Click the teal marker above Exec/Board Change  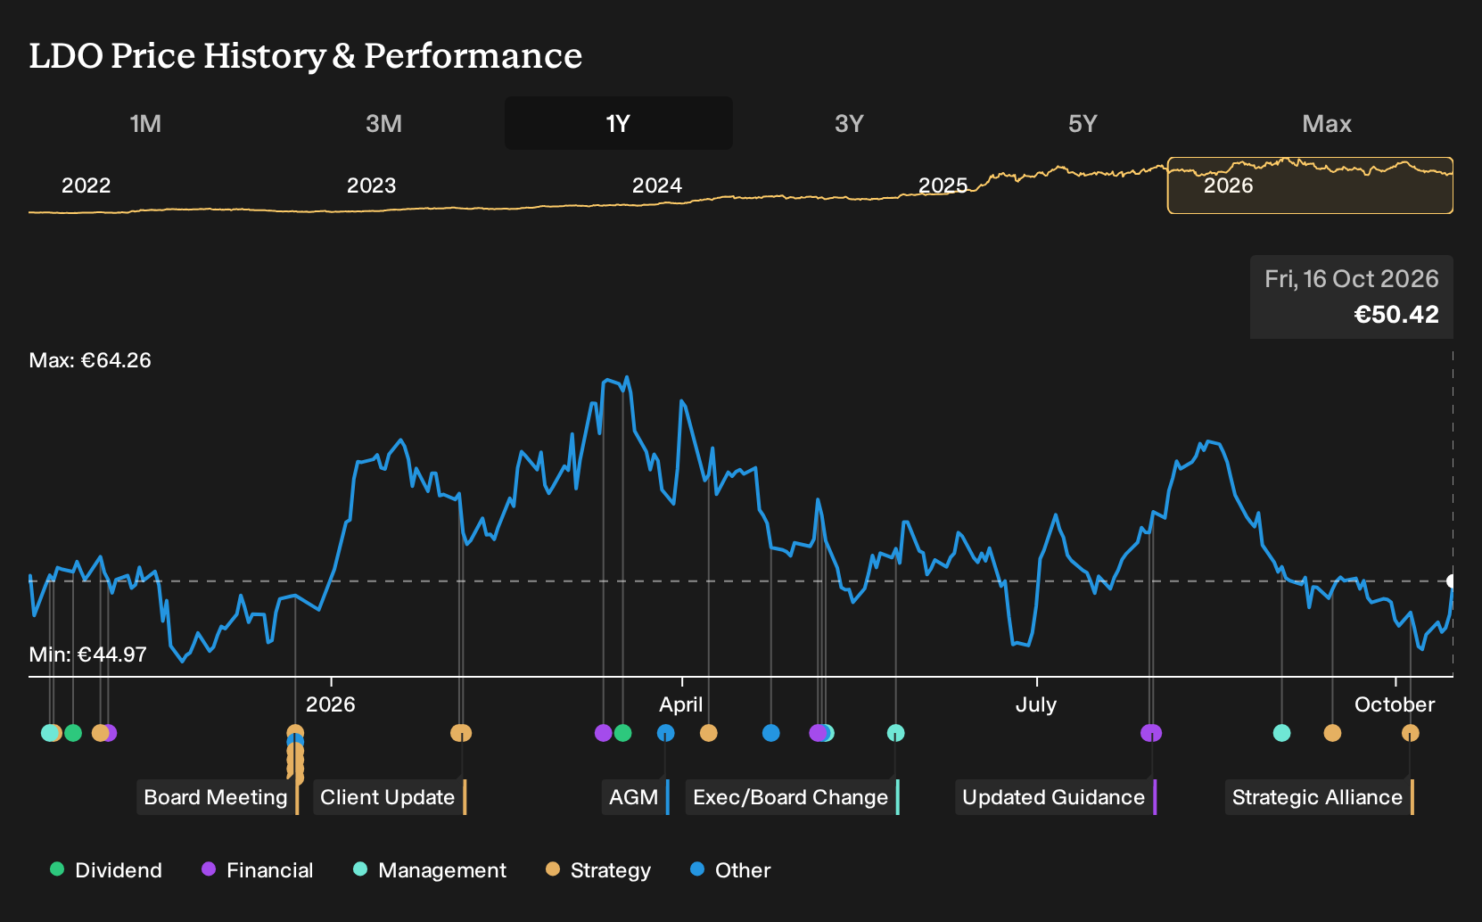[896, 733]
